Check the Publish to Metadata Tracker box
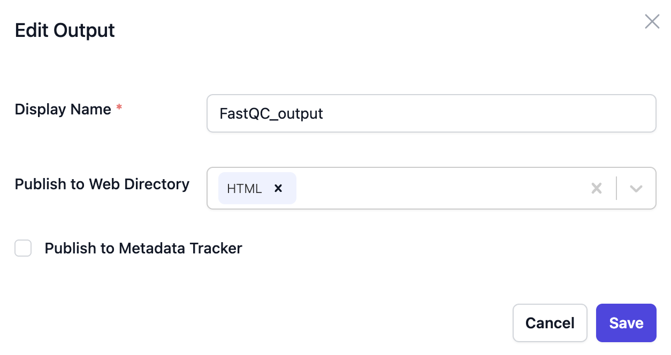The image size is (671, 355). 23,248
